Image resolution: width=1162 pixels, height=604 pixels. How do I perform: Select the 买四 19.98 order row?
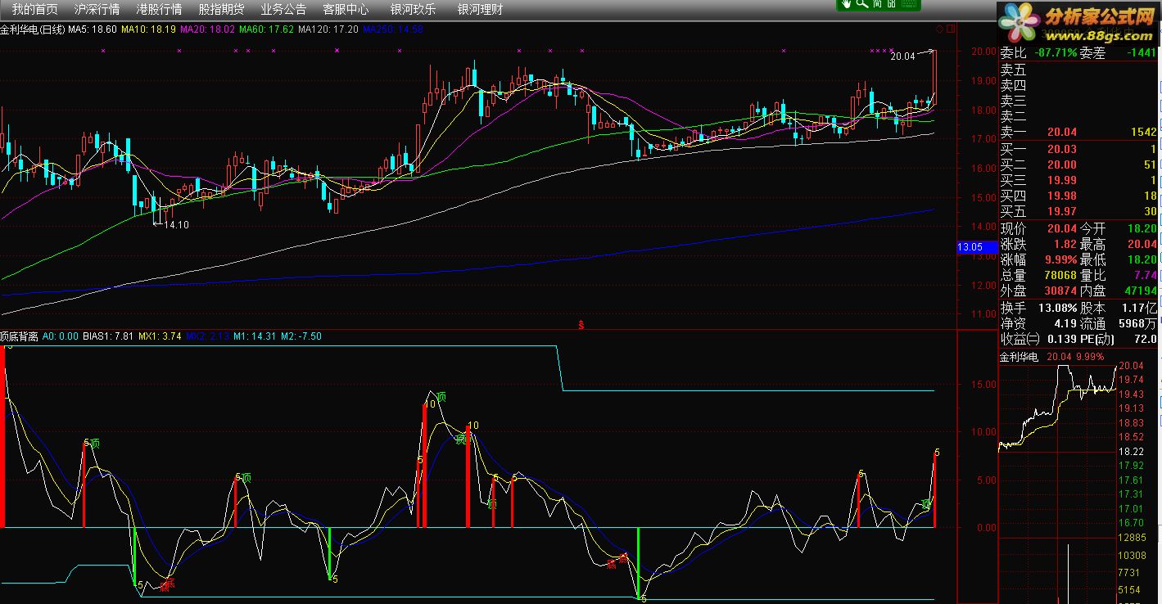(x=1079, y=196)
